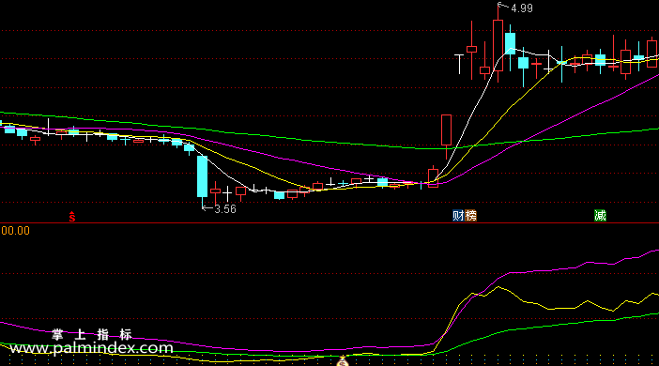
Task: Click the money bag icon at bottom
Action: tap(343, 361)
